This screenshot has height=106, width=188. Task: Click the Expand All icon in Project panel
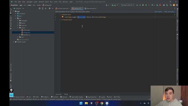click(43, 9)
